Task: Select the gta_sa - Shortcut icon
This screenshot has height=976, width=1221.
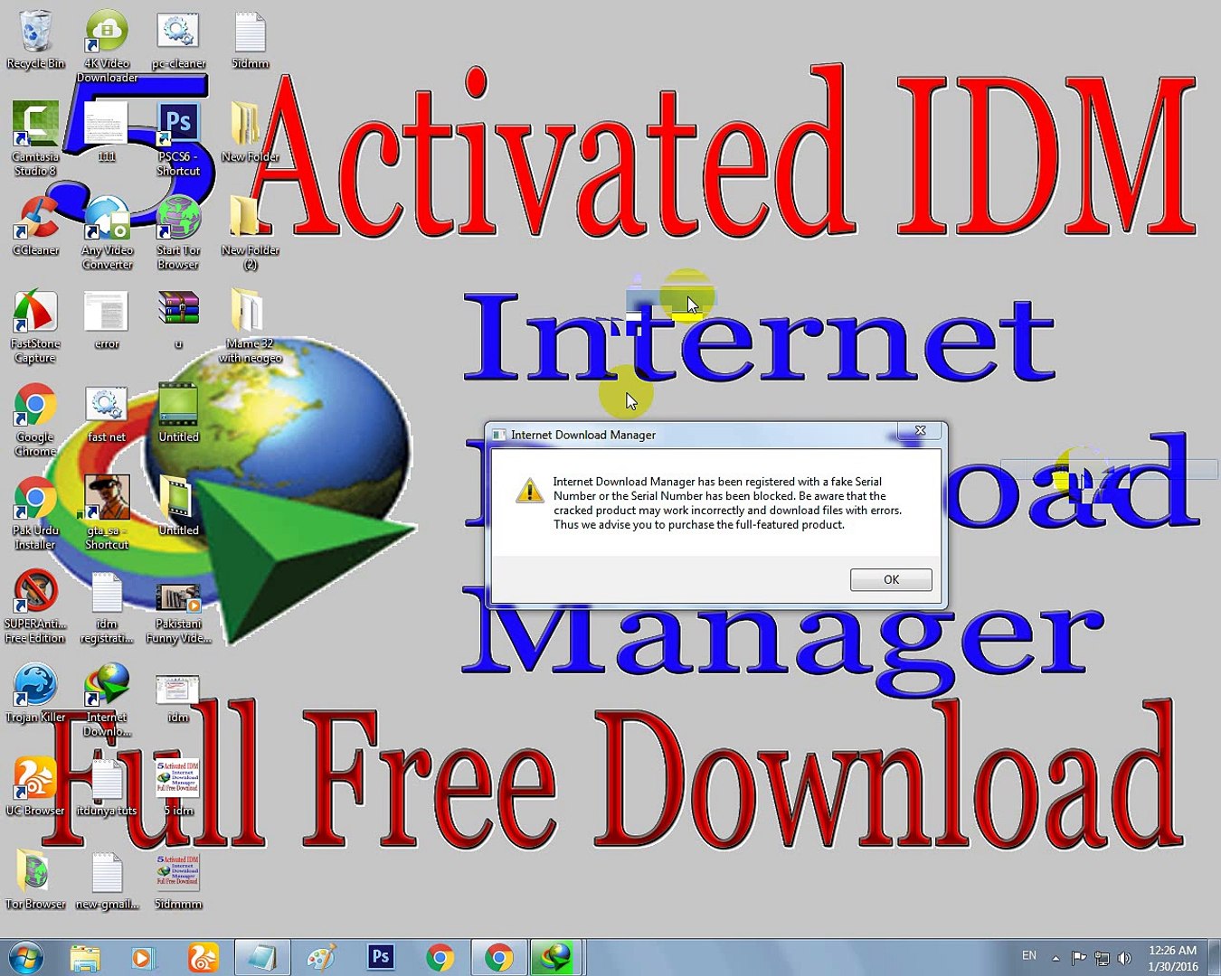Action: [x=107, y=514]
